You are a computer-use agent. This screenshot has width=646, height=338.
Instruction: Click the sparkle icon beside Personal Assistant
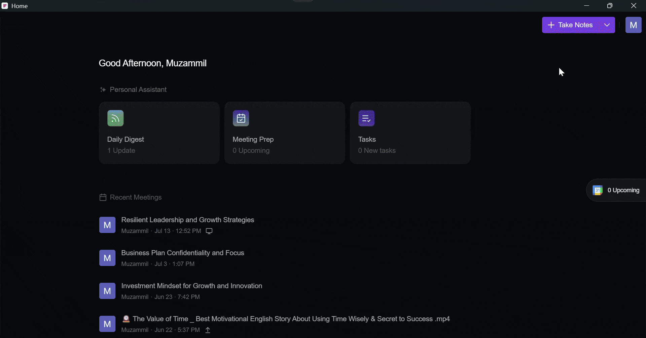(x=103, y=90)
